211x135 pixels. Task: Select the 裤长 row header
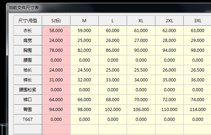pos(28,80)
